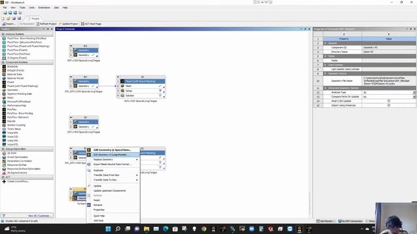The height and width of the screenshot is (234, 417).
Task: Collapse the ACT toolbox section
Action: 3,177
